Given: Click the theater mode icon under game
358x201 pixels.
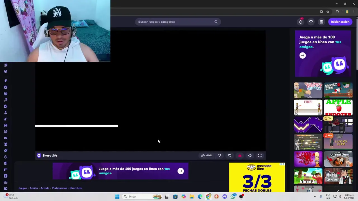Looking at the screenshot, I should pyautogui.click(x=250, y=155).
